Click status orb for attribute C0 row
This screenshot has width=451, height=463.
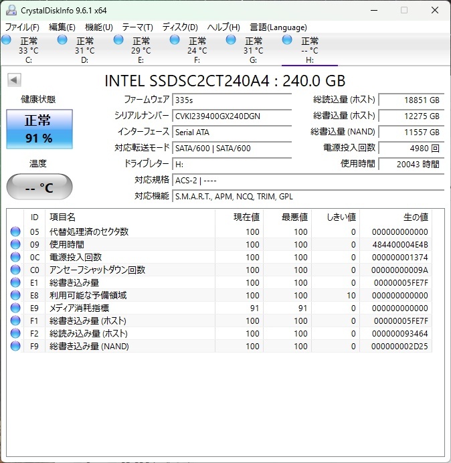tap(15, 270)
